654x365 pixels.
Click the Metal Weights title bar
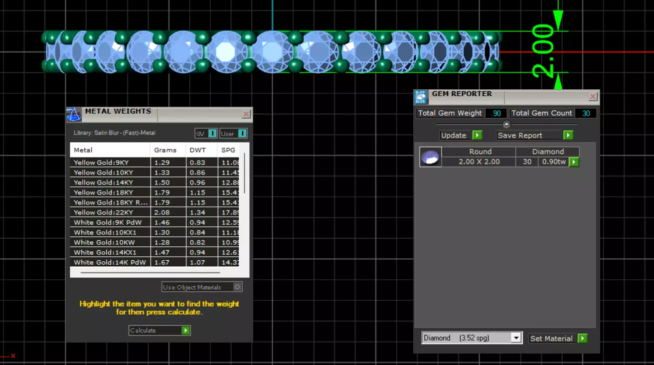(159, 114)
